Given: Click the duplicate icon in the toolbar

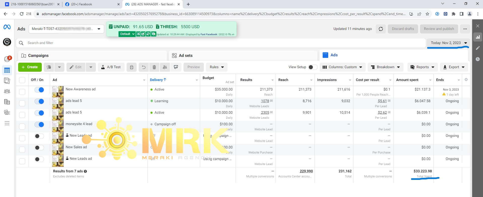Looking at the screenshot, I should click(49, 67).
